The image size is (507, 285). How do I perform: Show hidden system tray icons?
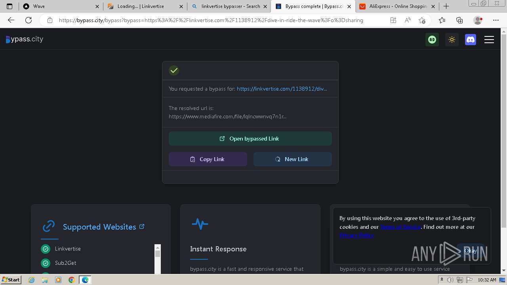click(x=442, y=280)
